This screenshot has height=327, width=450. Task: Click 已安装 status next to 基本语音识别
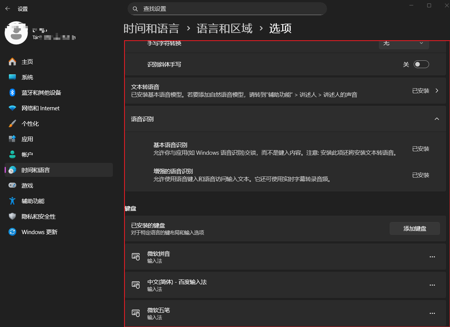click(x=421, y=149)
